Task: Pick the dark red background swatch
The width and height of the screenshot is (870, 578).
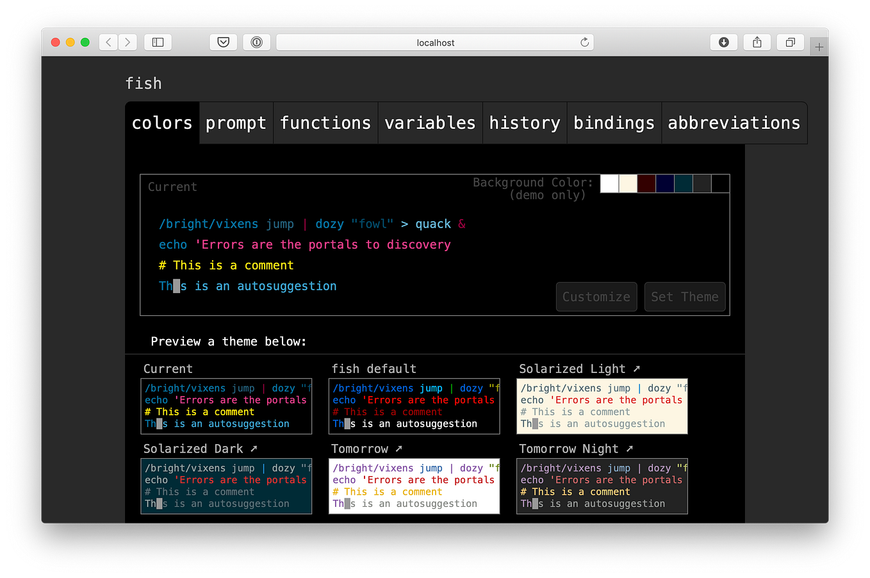Action: (646, 183)
